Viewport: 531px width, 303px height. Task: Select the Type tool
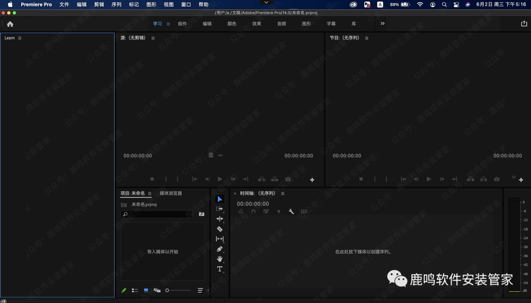click(x=220, y=269)
